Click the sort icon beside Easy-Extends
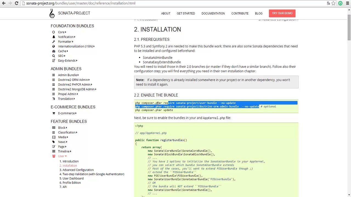Viewport: 351px width, 197px height. tap(53, 61)
